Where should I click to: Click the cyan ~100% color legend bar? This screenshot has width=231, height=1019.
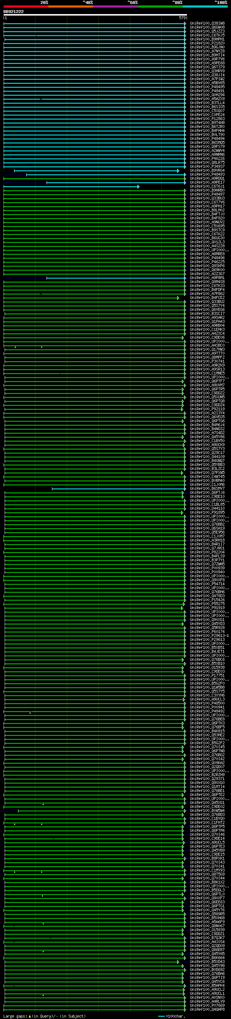pos(205,7)
